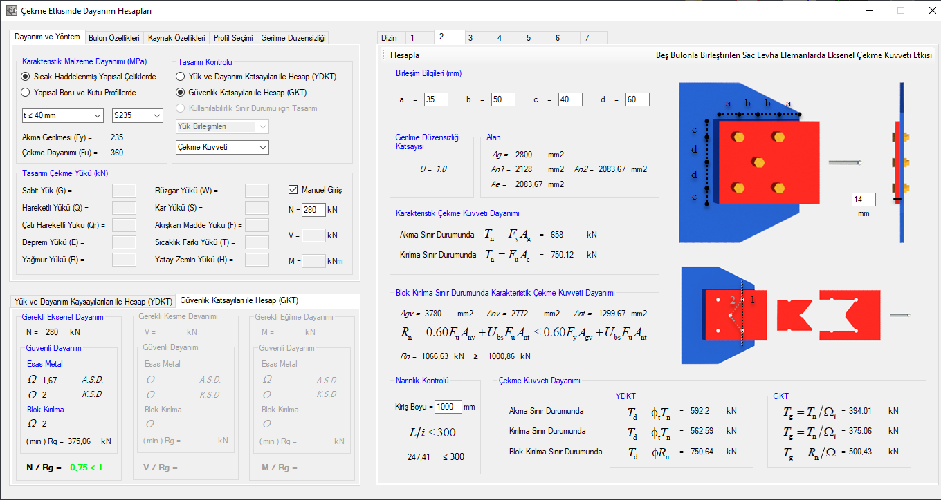This screenshot has width=941, height=500.
Task: Click the side-view plate section drawing
Action: (x=902, y=163)
